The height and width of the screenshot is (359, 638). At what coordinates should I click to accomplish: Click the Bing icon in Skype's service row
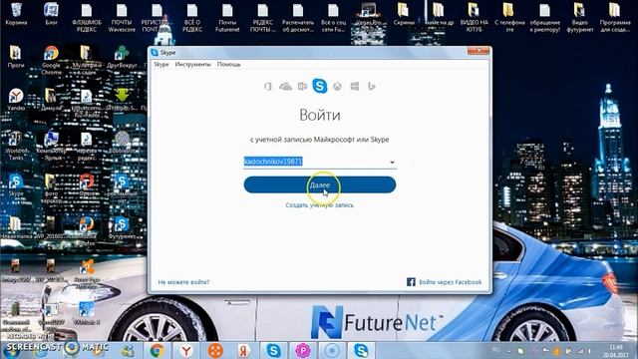click(x=372, y=87)
